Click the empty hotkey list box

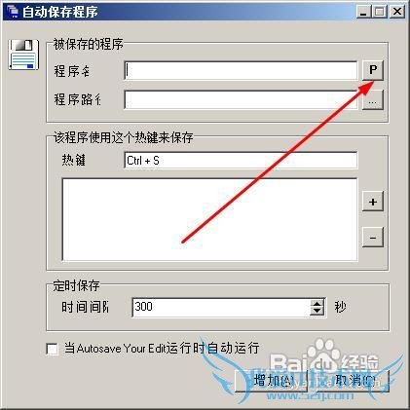(x=209, y=219)
